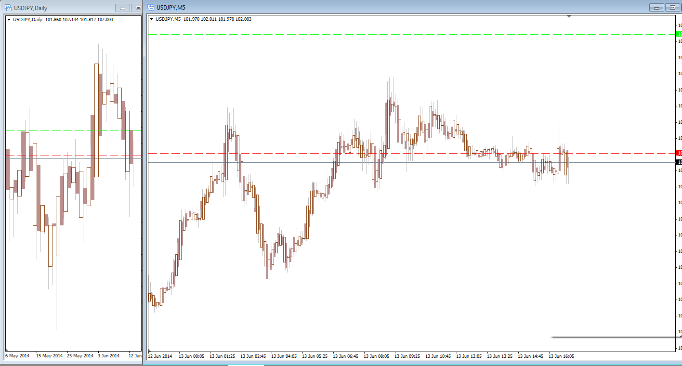The width and height of the screenshot is (682, 366).
Task: Click the "13 Jun 01:25" time axis label
Action: point(222,356)
